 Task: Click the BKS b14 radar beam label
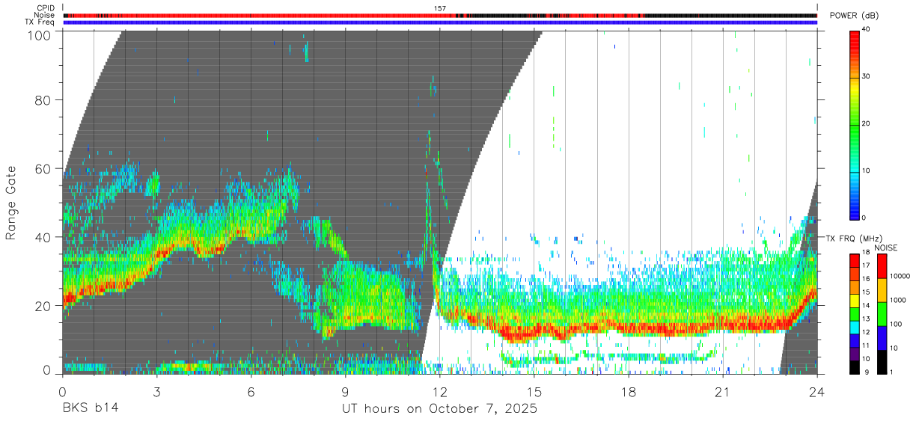(x=90, y=409)
